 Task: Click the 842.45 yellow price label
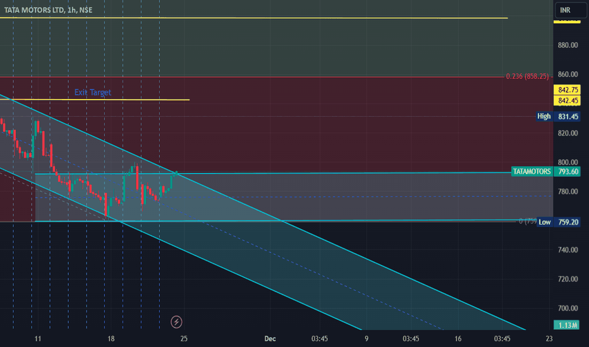click(x=568, y=100)
